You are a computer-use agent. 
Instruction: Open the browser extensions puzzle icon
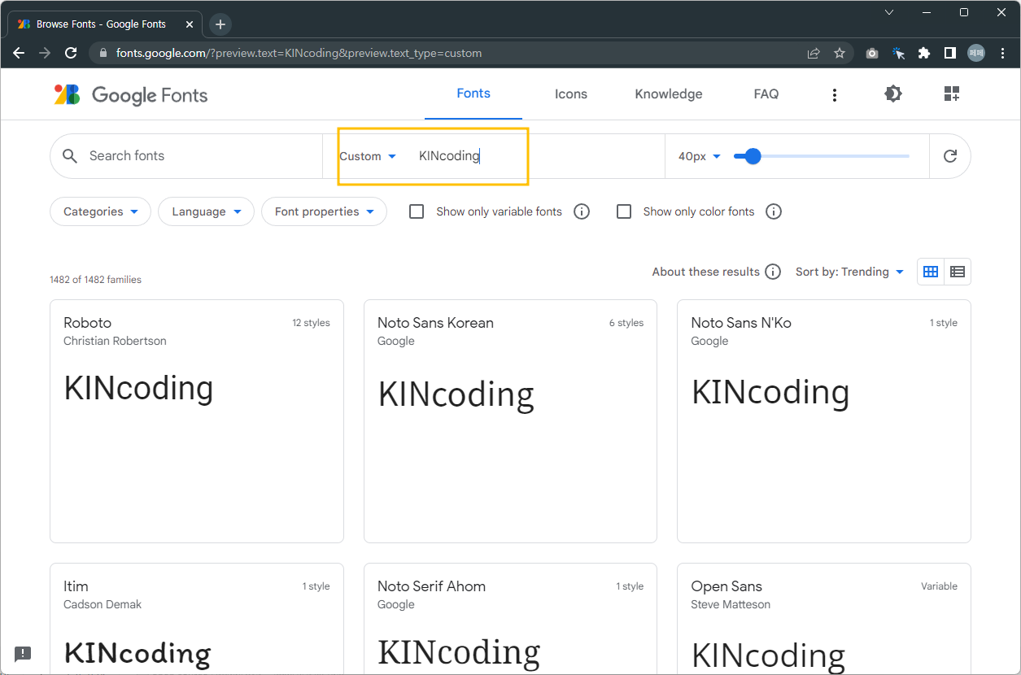pyautogui.click(x=923, y=53)
